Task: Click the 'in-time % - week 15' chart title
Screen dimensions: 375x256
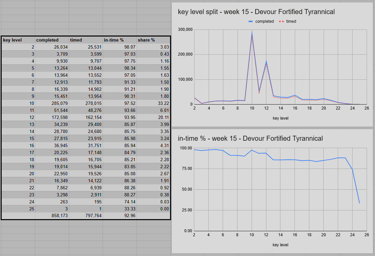Action: 250,138
